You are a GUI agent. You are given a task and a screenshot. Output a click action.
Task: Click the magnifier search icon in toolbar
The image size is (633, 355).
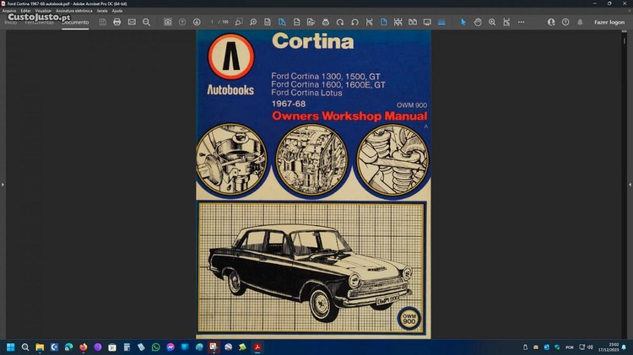pyautogui.click(x=146, y=22)
